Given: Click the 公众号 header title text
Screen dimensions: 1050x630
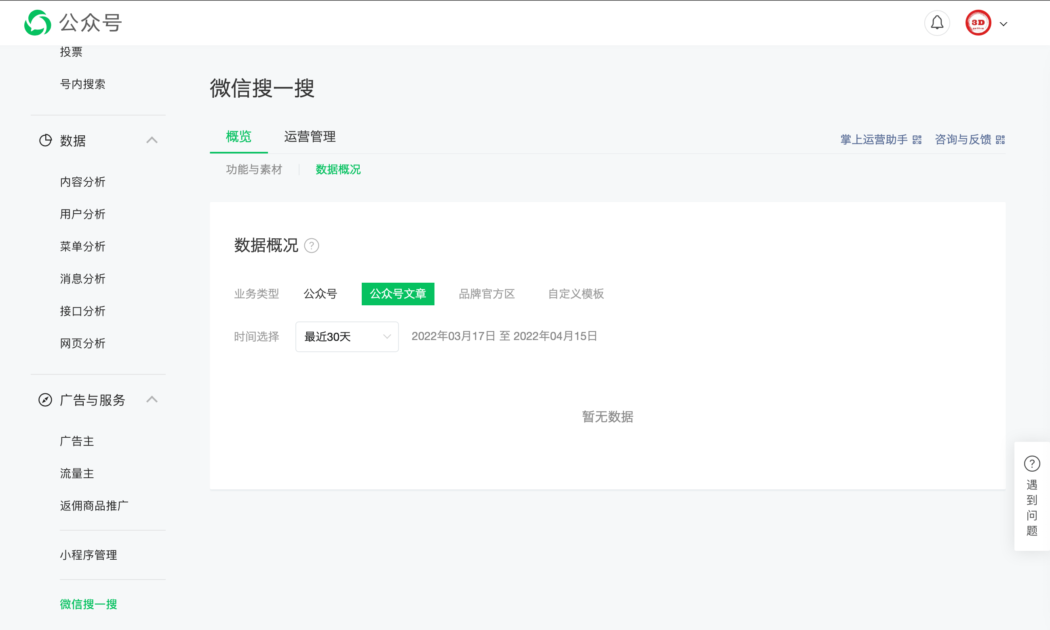Looking at the screenshot, I should point(91,23).
